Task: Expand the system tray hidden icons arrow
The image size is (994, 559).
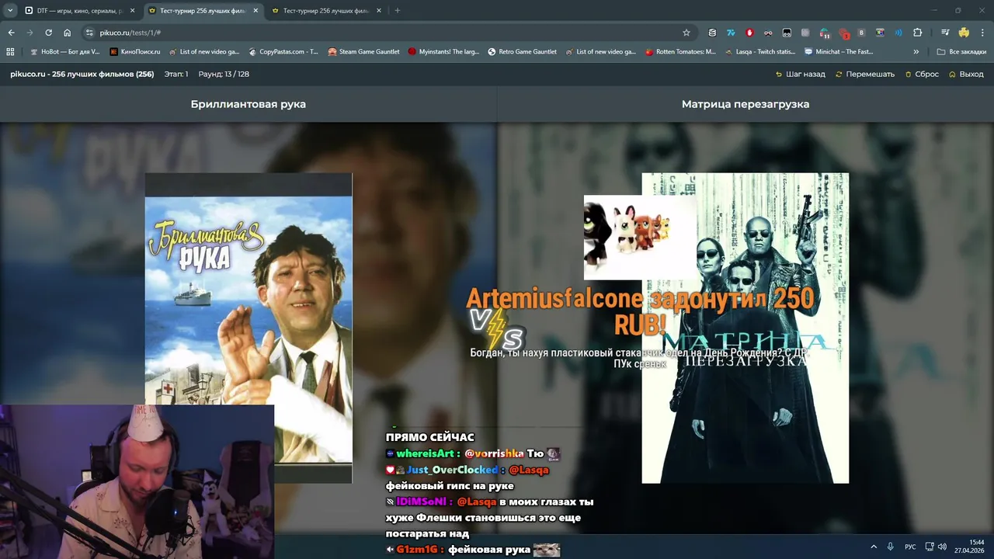Action: pyautogui.click(x=873, y=547)
